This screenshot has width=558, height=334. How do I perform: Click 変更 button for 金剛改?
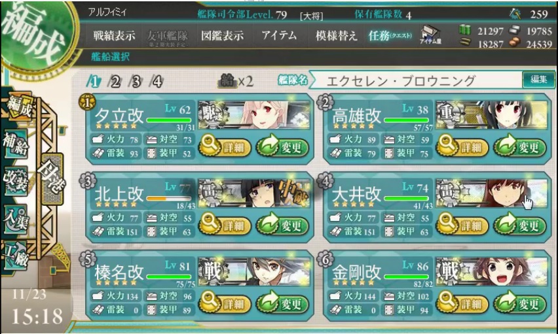coord(520,303)
